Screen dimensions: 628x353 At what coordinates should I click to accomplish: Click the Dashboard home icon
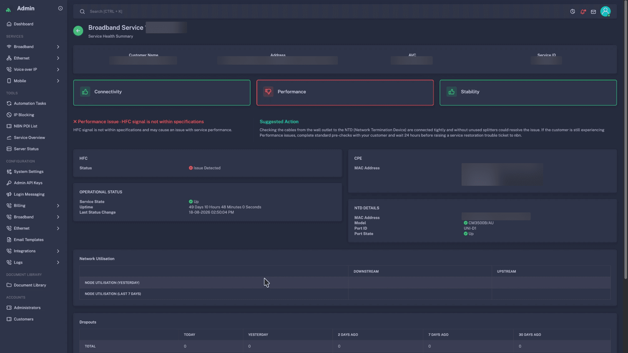pos(9,24)
